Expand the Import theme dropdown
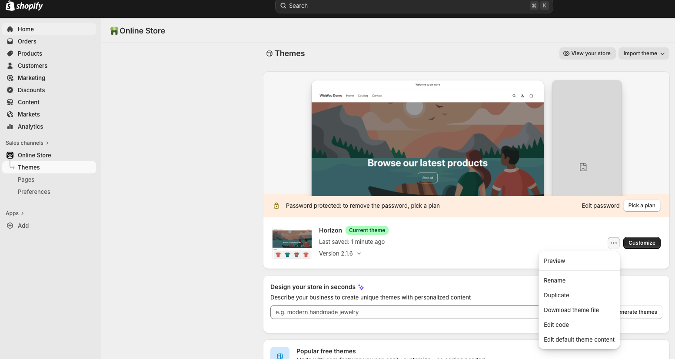The image size is (675, 359). coord(644,53)
